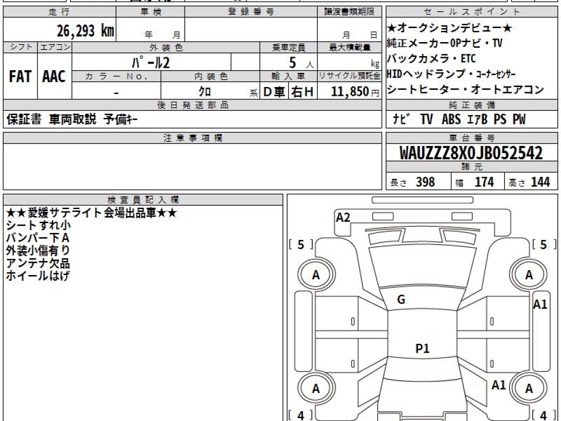Click the 検査員記入欄 header

[x=143, y=200]
